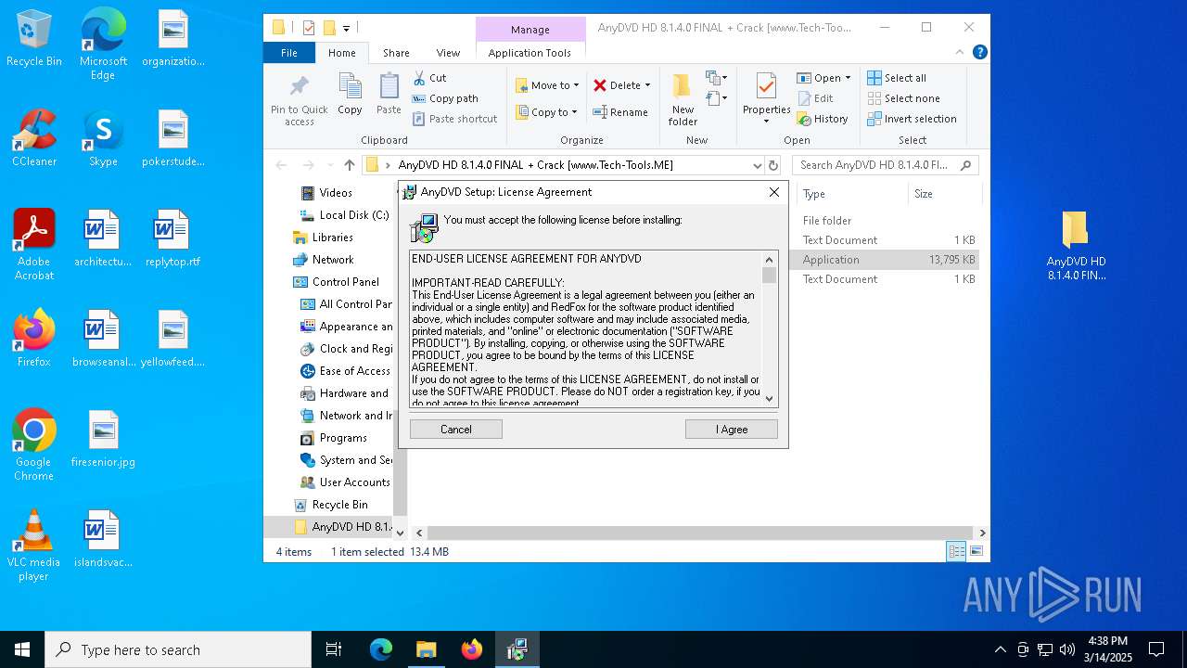Viewport: 1187px width, 668px height.
Task: Click the Home ribbon tab
Action: [341, 53]
